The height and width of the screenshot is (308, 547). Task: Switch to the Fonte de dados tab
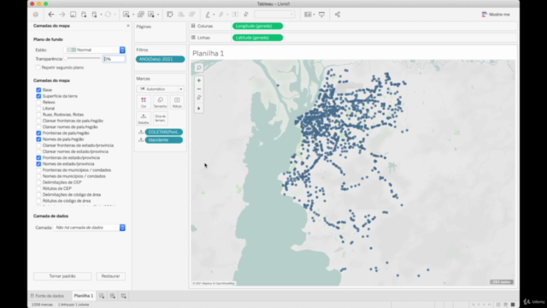(x=47, y=296)
